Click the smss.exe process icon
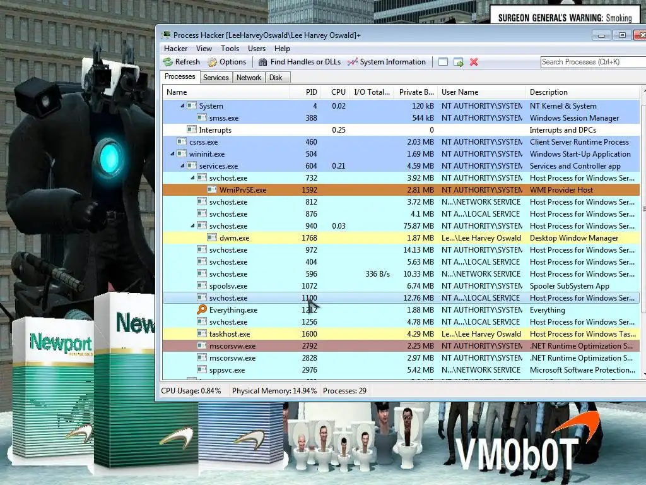Screen dimensions: 646x485 click(x=202, y=117)
